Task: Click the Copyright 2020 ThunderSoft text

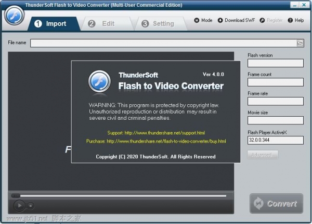Action: (155, 157)
